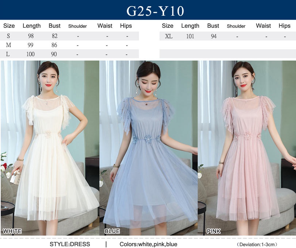The width and height of the screenshot is (296, 248).
Task: Click the XL size row label
Action: [x=169, y=36]
